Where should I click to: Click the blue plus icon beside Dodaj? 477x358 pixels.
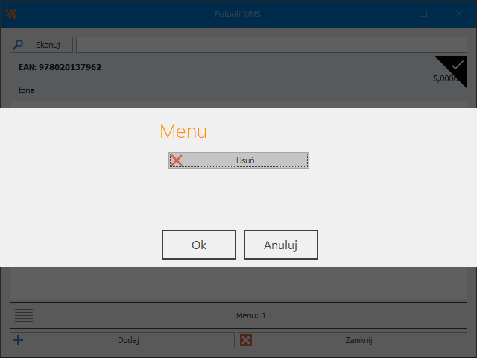[x=19, y=340]
